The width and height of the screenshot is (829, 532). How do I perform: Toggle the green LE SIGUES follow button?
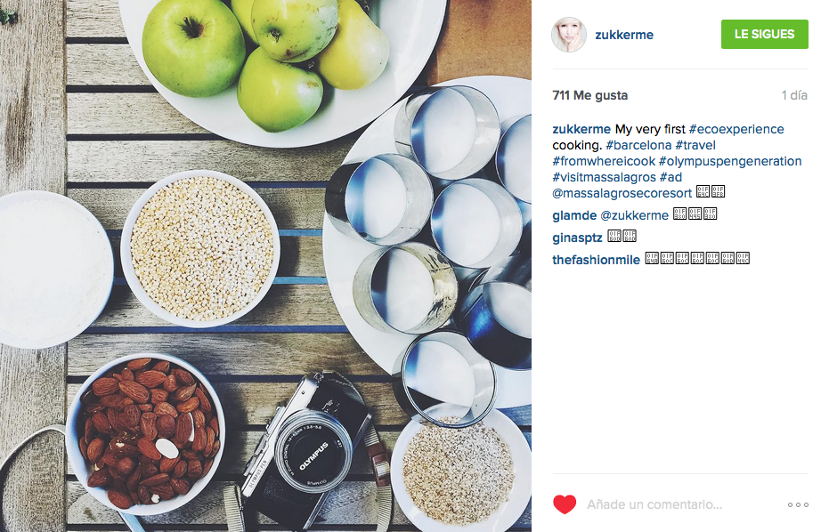tap(765, 35)
